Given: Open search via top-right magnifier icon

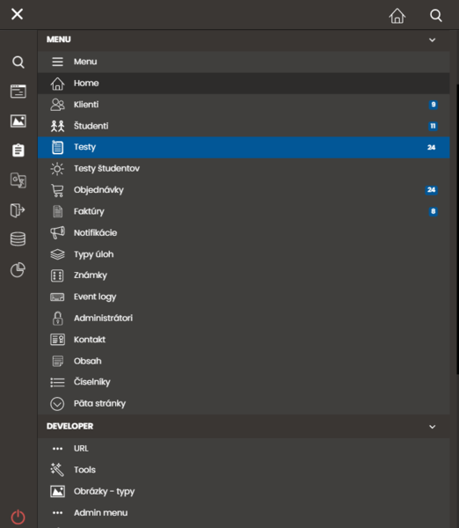Looking at the screenshot, I should [x=436, y=16].
